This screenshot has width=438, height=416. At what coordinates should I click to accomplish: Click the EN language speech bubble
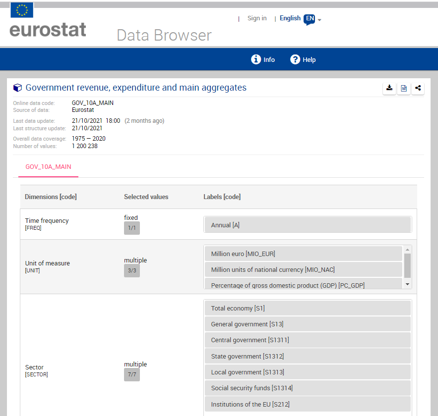point(309,19)
